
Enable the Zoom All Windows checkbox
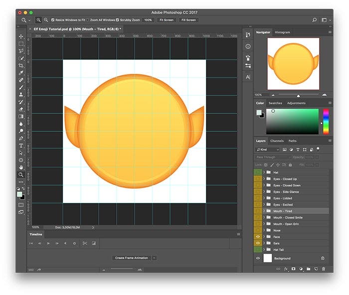(88, 20)
